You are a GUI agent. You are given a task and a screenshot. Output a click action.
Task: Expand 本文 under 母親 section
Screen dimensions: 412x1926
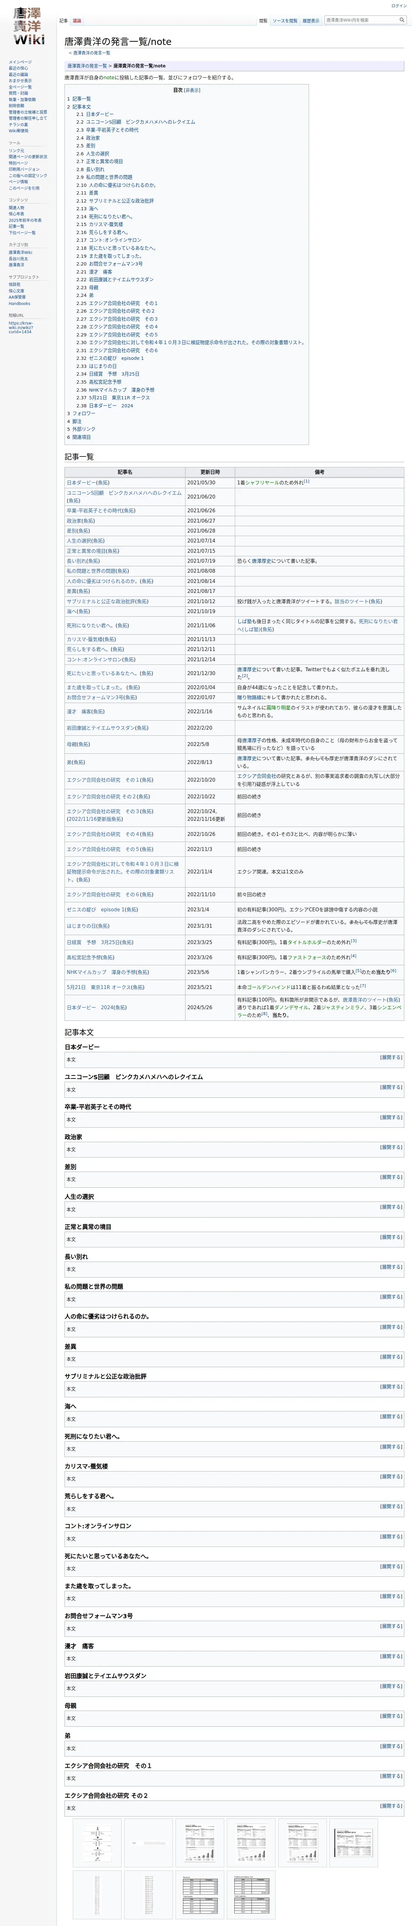391,1716
